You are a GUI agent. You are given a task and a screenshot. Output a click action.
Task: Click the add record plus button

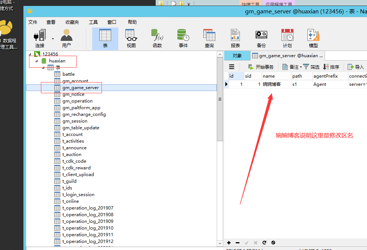pyautogui.click(x=229, y=243)
